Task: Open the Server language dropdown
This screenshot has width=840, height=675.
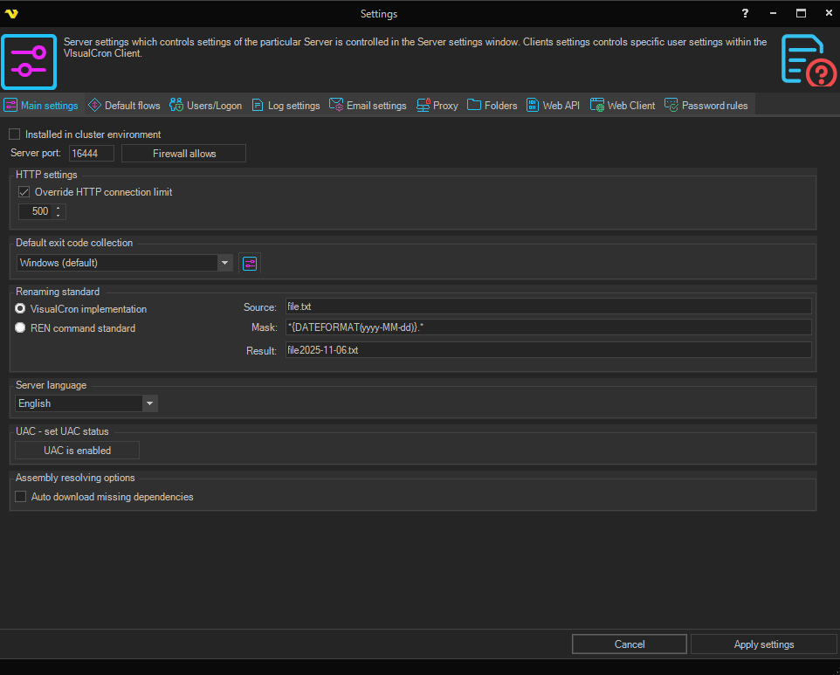Action: tap(150, 403)
